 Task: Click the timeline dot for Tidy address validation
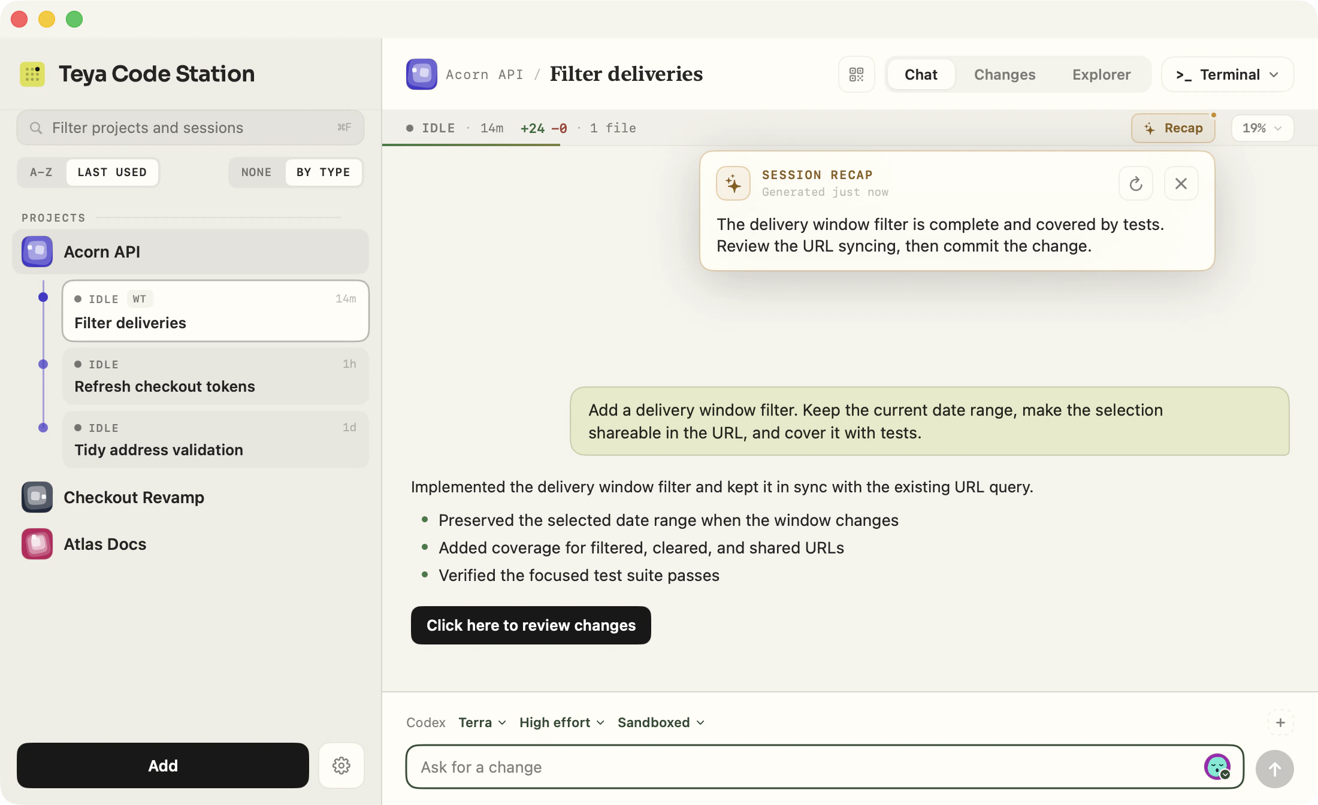[x=43, y=428]
